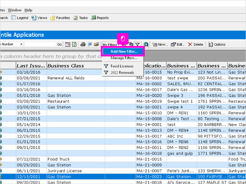The width and height of the screenshot is (246, 184).
Task: Click the Edit record icon
Action: click(x=173, y=45)
